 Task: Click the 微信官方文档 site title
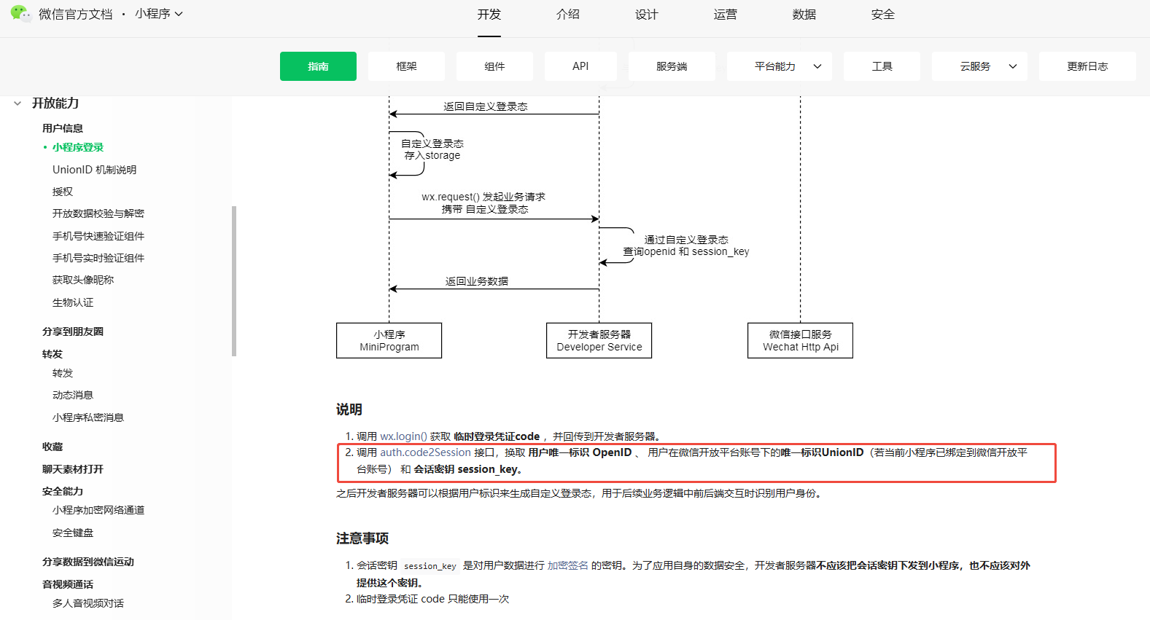pos(76,14)
